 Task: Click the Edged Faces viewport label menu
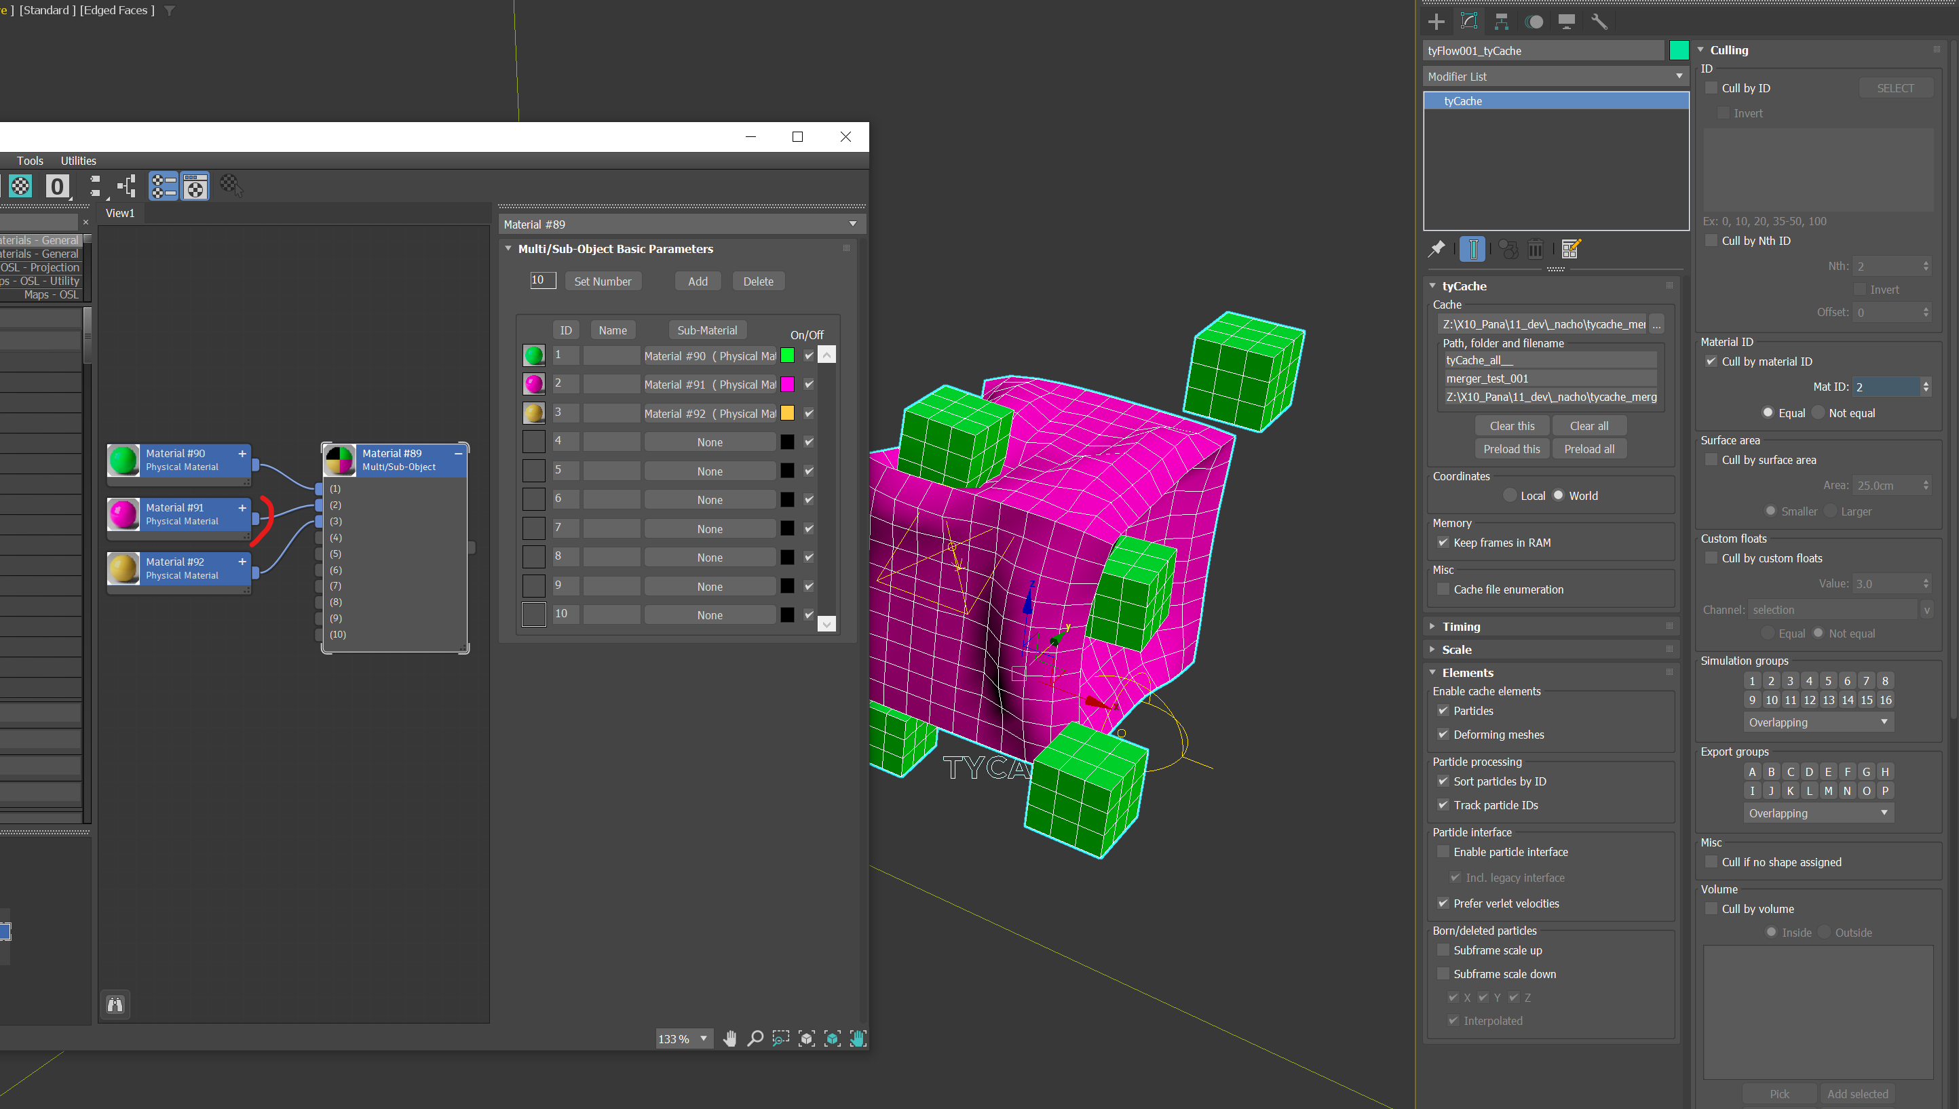117,10
